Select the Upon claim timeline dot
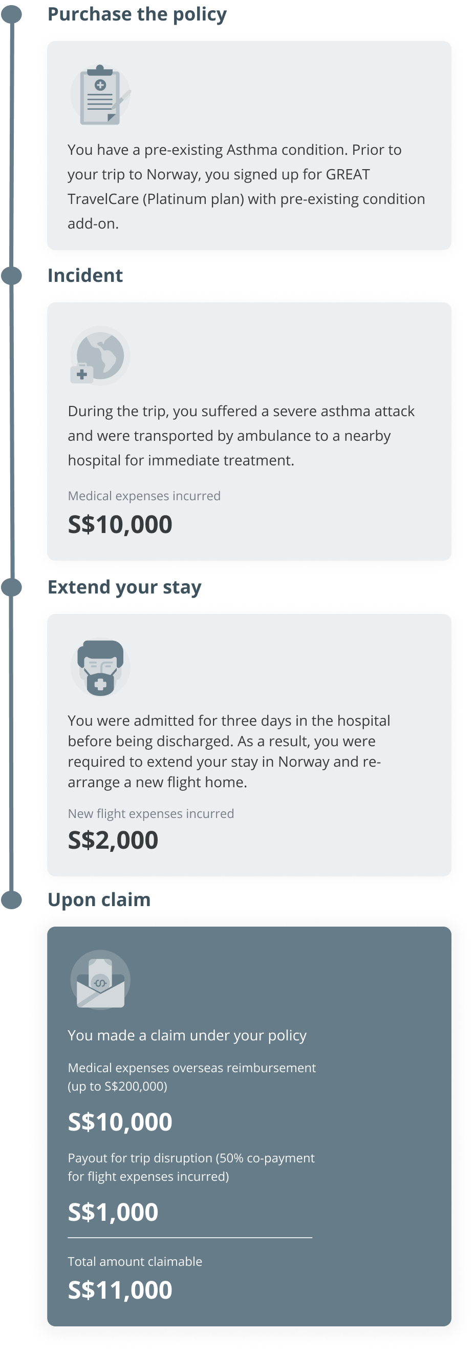The image size is (475, 1352). point(12,899)
